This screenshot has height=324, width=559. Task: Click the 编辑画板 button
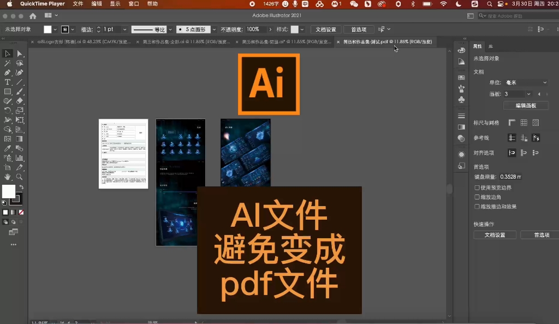click(x=525, y=105)
